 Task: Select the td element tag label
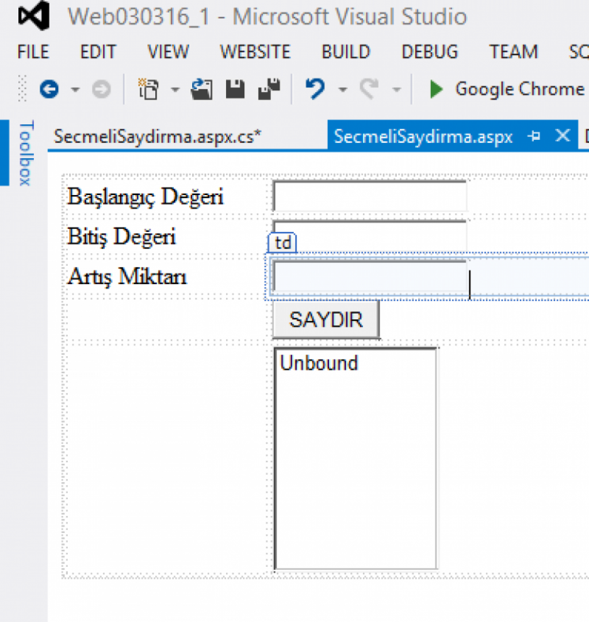[283, 242]
